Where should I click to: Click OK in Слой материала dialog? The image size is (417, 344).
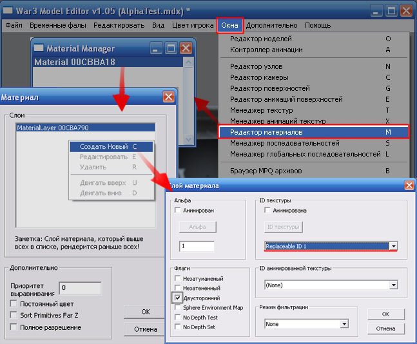coord(386,314)
